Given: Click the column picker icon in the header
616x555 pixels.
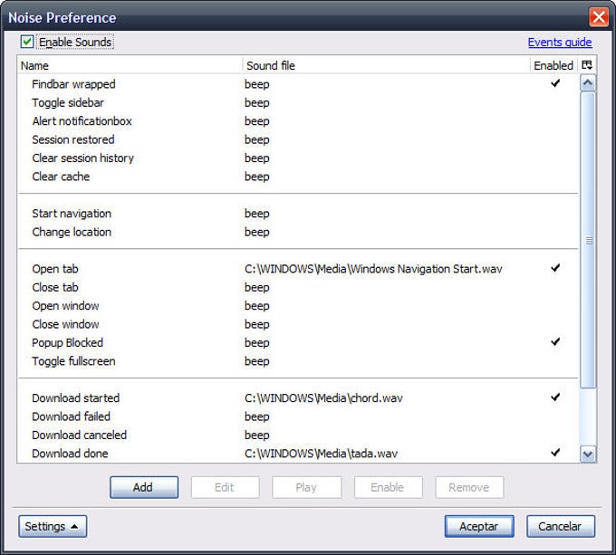Looking at the screenshot, I should coord(588,65).
